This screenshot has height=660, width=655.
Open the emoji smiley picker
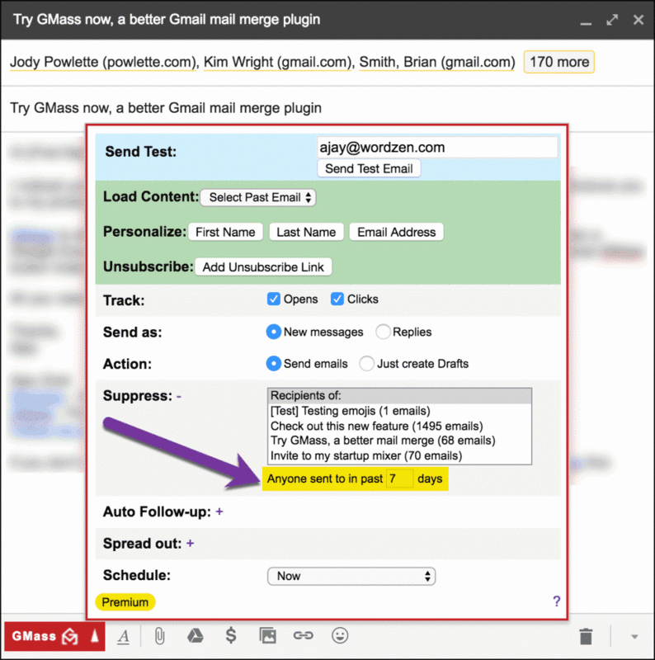(x=340, y=636)
